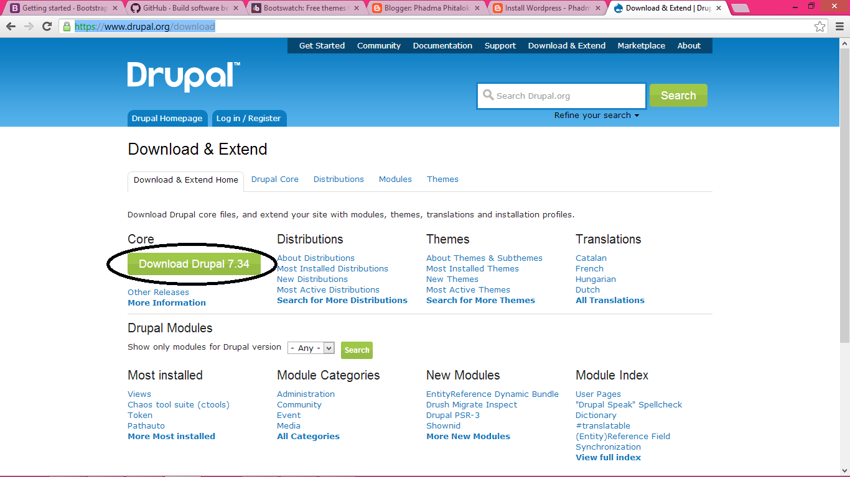Select the Download & Extend Home tab

[x=186, y=179]
